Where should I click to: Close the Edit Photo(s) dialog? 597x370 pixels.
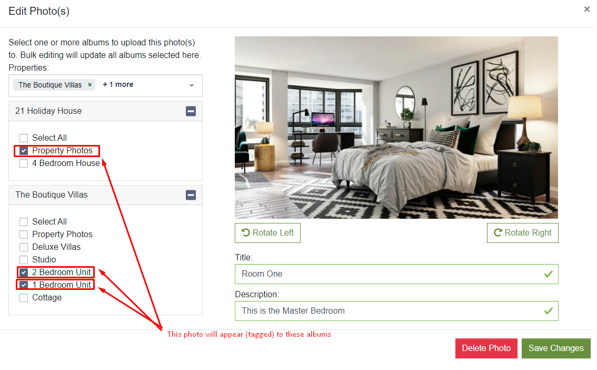tap(586, 9)
